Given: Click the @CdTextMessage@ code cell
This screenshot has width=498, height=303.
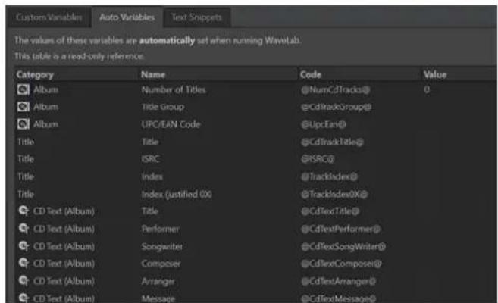Looking at the screenshot, I should 339,298.
